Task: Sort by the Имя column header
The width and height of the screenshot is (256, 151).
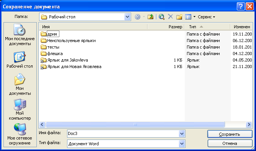Action: click(93, 27)
